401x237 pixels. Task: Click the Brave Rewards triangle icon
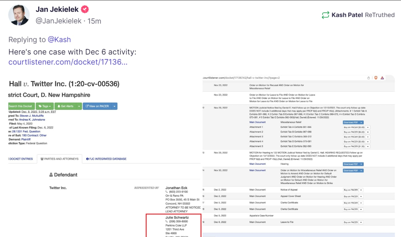tap(382, 78)
